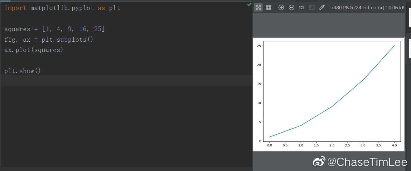Click the PNG (24-bit color) 14.06 kB info text
The height and width of the screenshot is (171, 411).
[369, 7]
